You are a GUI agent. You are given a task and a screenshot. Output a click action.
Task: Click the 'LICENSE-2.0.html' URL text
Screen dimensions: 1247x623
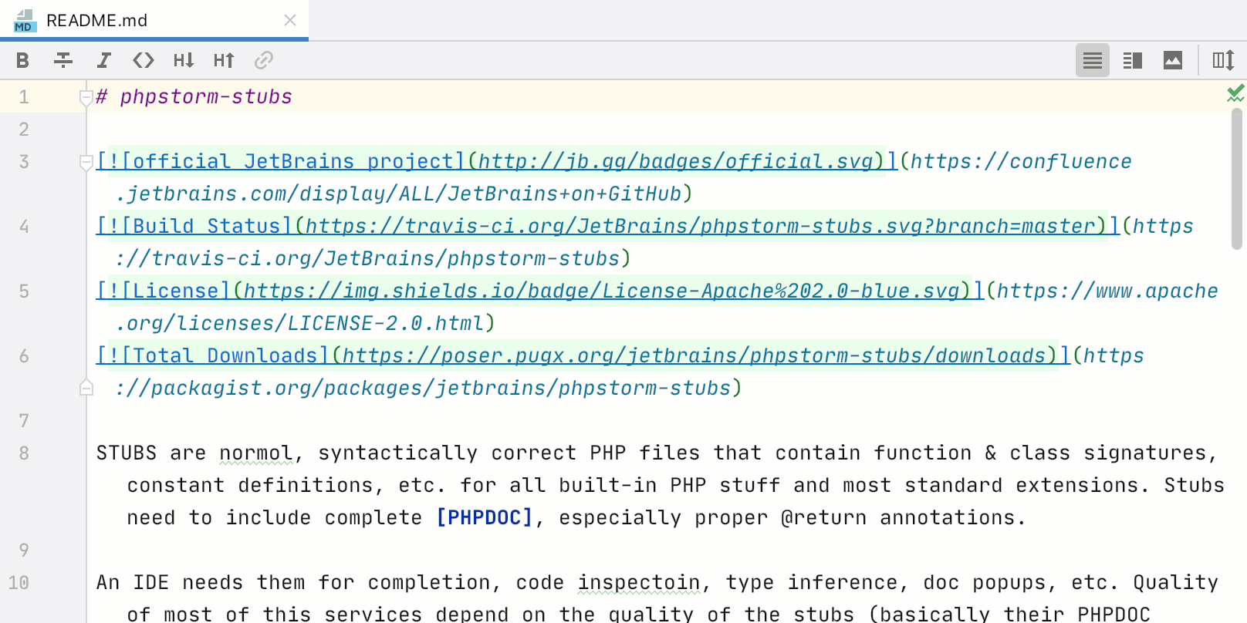[386, 323]
